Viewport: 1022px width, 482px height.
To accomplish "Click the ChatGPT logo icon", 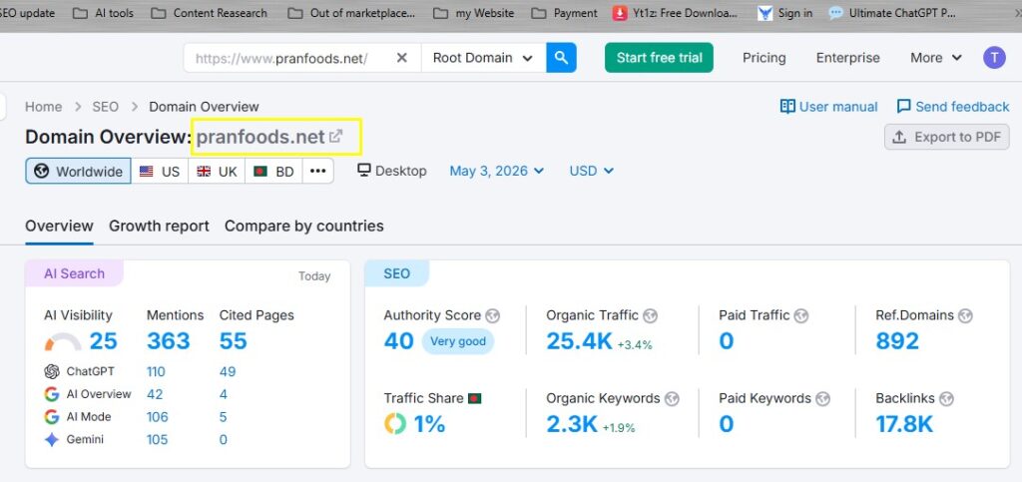I will coord(52,371).
